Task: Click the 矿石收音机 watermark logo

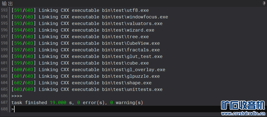Action: point(243,105)
